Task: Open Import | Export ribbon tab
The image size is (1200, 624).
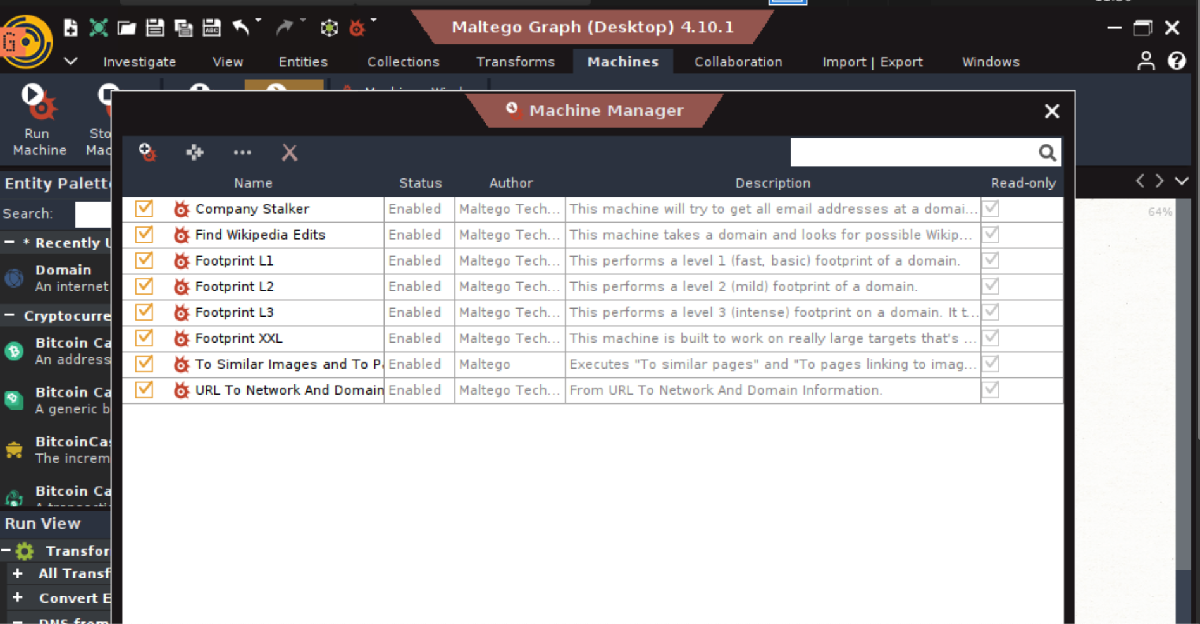Action: [x=872, y=62]
